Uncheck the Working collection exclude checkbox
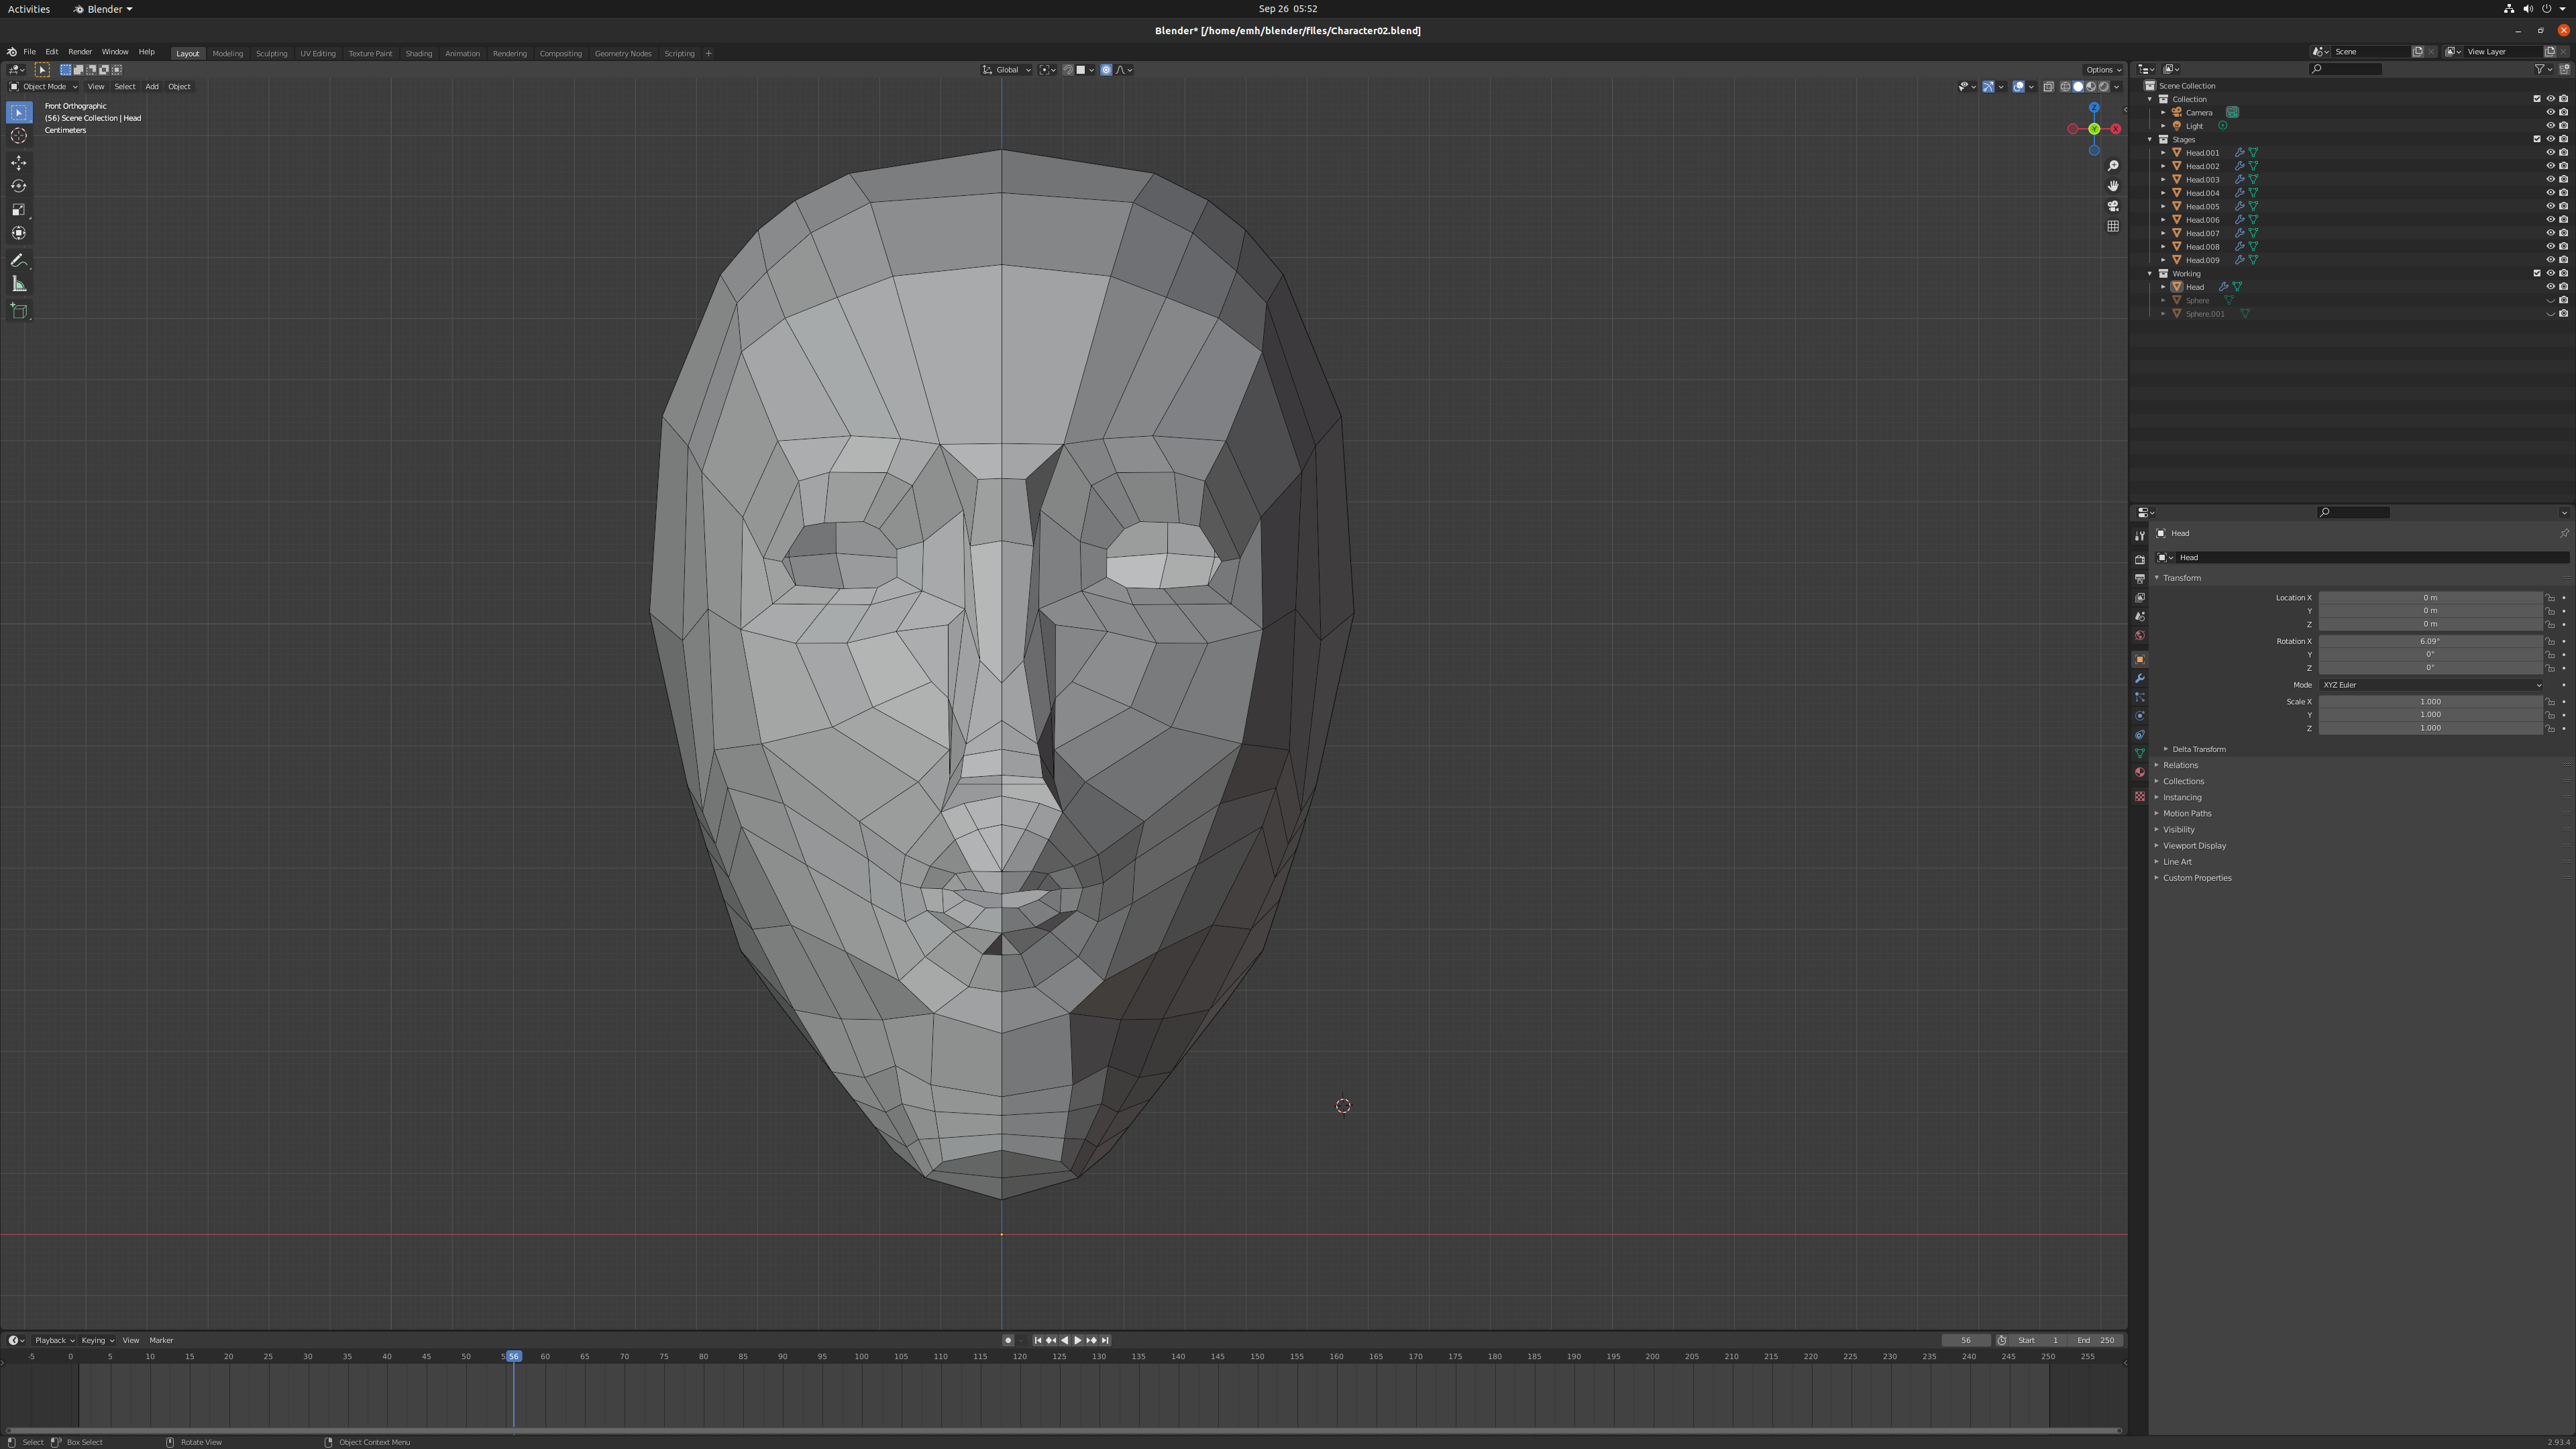Viewport: 2576px width, 1449px height. pyautogui.click(x=2537, y=273)
